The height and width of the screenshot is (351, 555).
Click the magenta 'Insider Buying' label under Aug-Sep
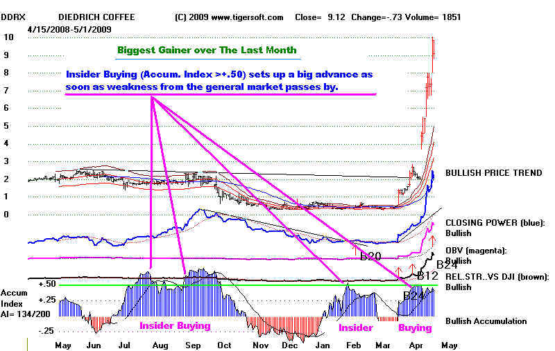coord(175,325)
